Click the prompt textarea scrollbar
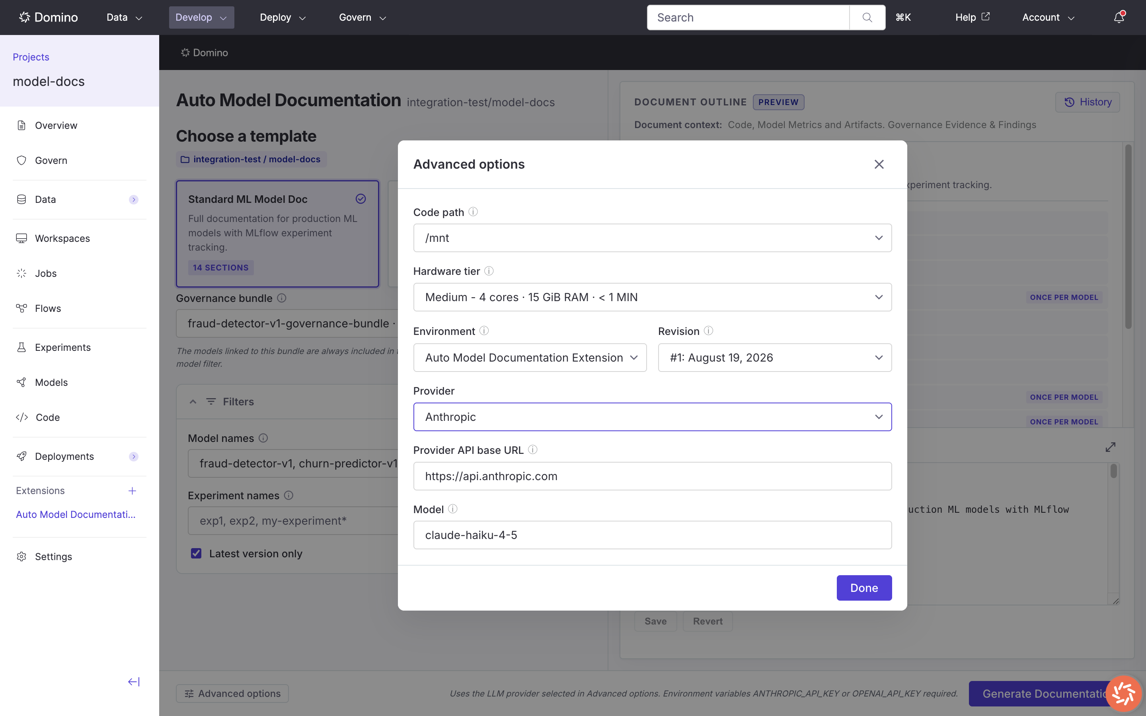Screen dimensions: 1146x716 point(1114,471)
